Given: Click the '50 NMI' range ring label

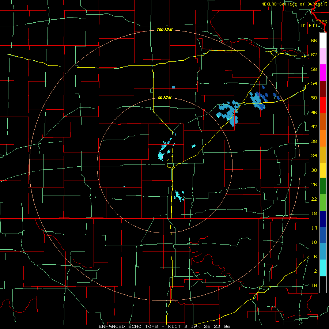Looking at the screenshot, I should tap(164, 98).
